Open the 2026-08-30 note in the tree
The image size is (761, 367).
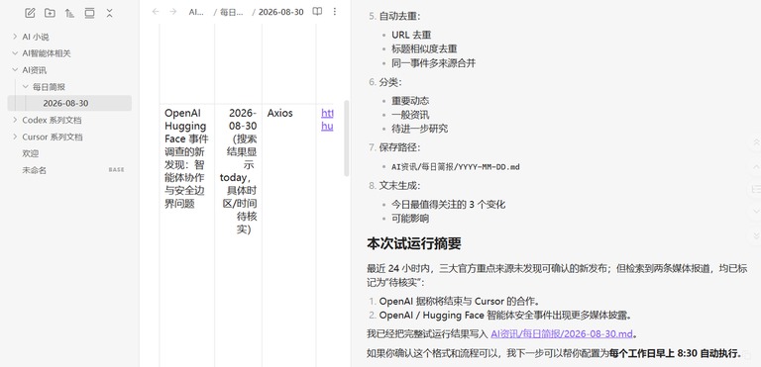(69, 103)
